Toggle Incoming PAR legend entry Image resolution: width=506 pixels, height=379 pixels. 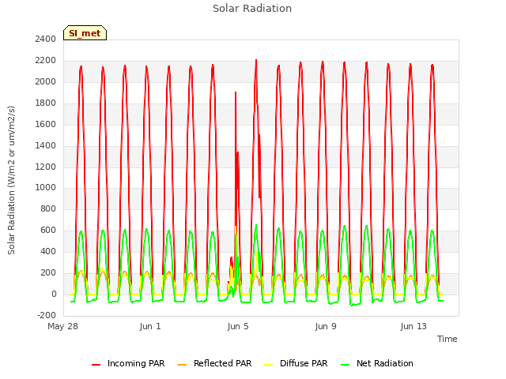click(x=128, y=363)
